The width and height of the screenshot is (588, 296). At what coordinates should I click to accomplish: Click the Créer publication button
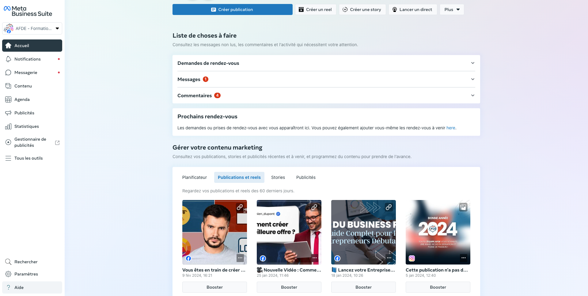tap(232, 9)
